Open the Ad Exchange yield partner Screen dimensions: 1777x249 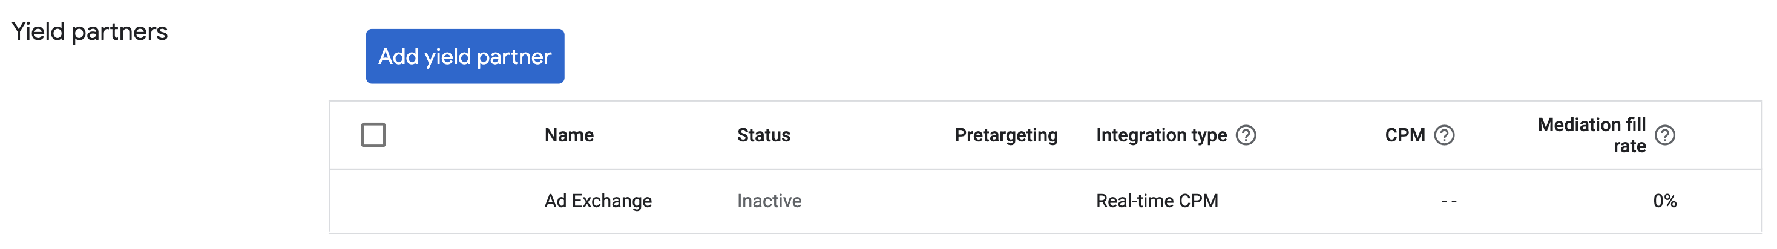tap(597, 201)
